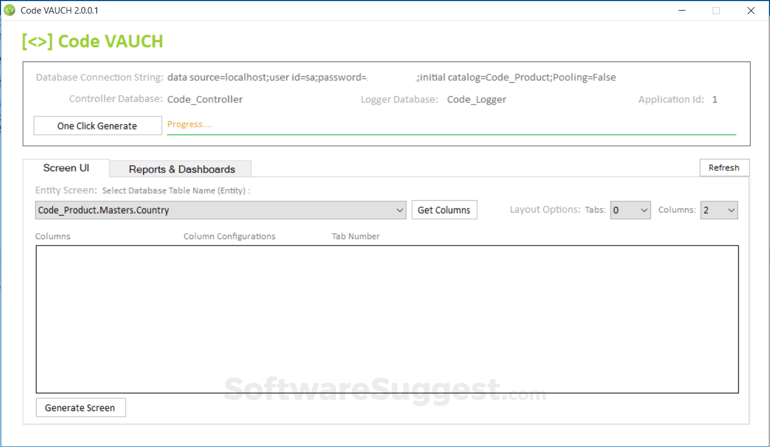Click the "Entity Screen:" label

pos(66,190)
